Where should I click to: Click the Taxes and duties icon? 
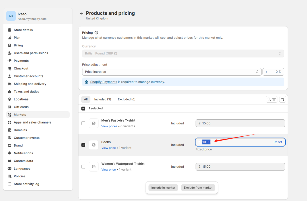click(x=9, y=91)
